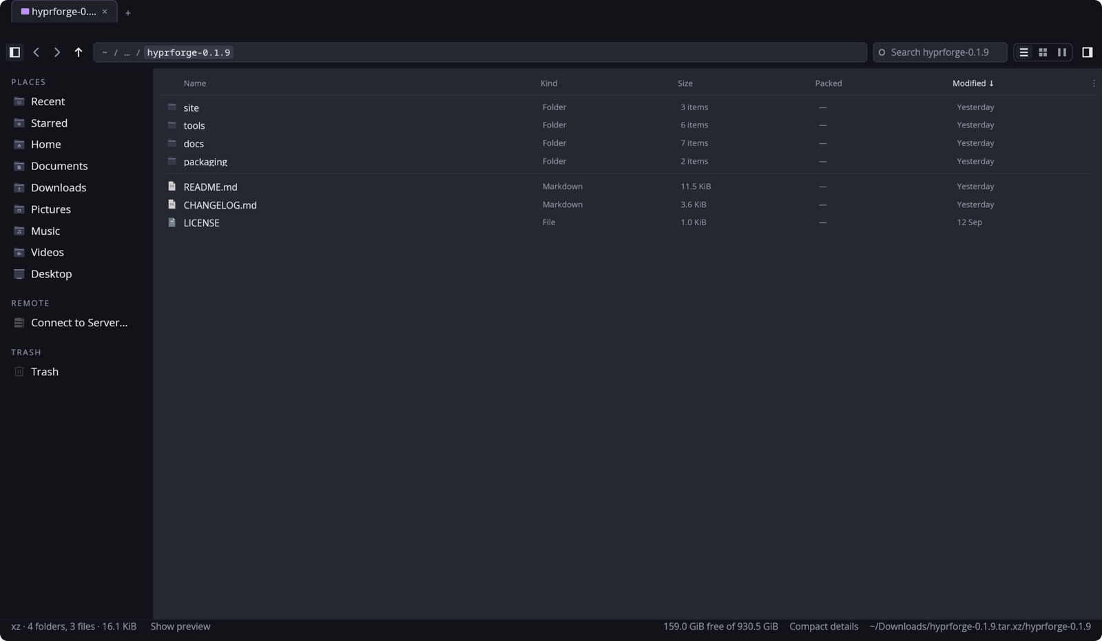Select CHANGELOG.md file
The width and height of the screenshot is (1102, 641).
click(x=627, y=204)
